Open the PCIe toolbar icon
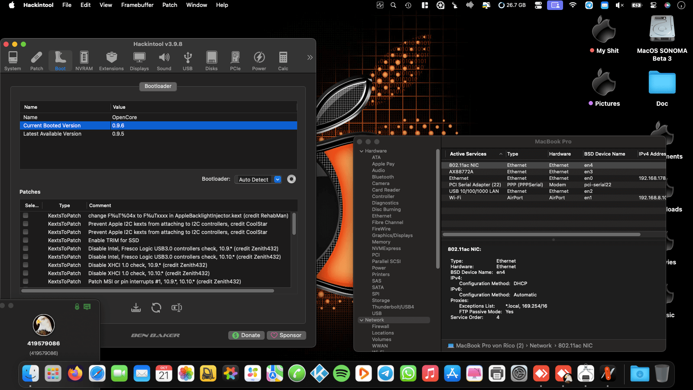 235,61
